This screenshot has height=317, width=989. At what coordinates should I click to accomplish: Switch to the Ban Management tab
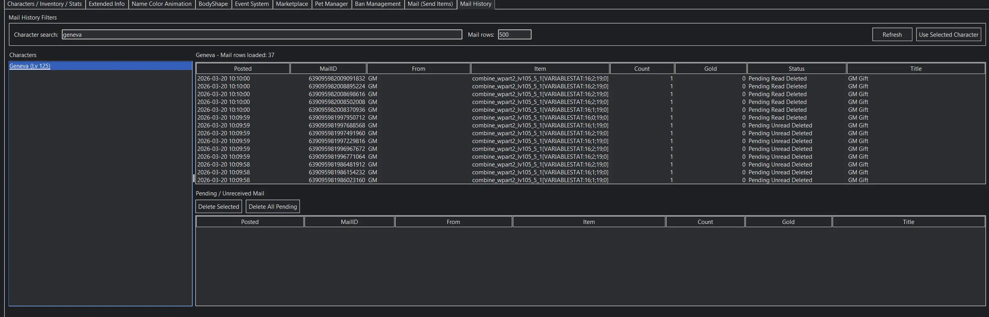point(378,4)
